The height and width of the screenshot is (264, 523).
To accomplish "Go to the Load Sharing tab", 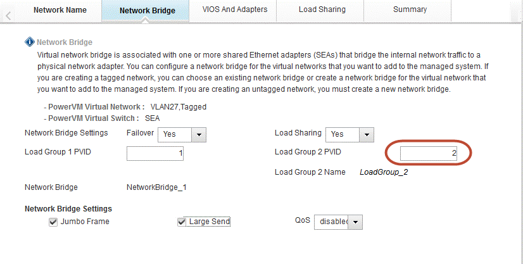I will [322, 9].
